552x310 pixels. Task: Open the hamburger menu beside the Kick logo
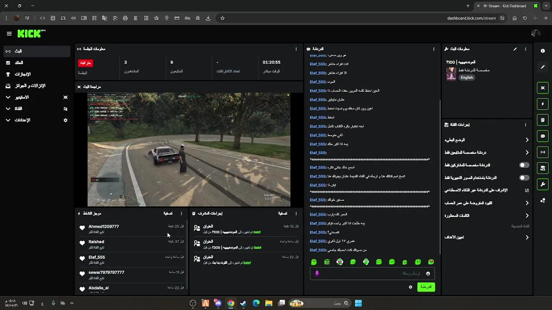(9, 34)
